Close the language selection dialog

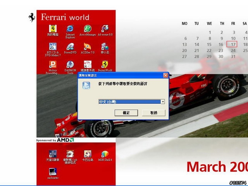[x=165, y=76]
